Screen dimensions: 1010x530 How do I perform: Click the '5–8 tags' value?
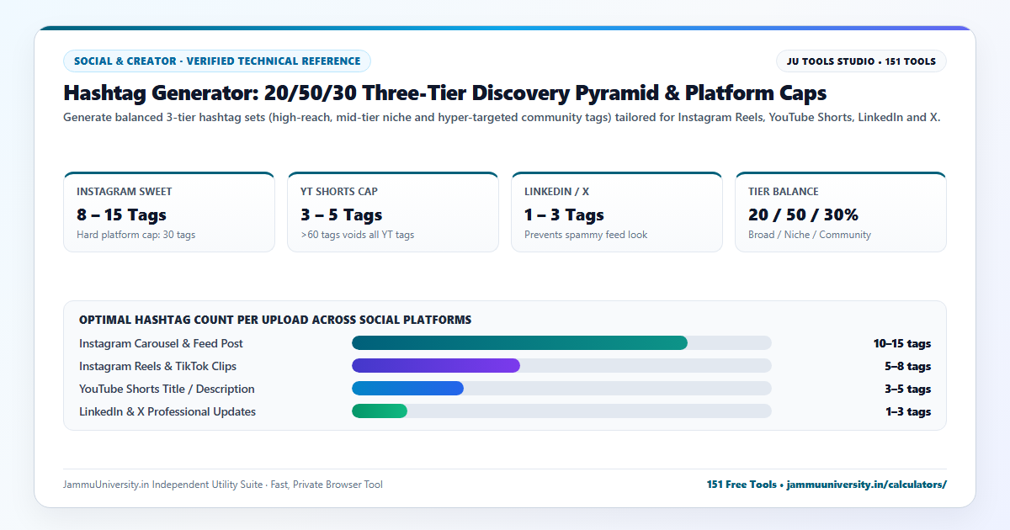(907, 366)
